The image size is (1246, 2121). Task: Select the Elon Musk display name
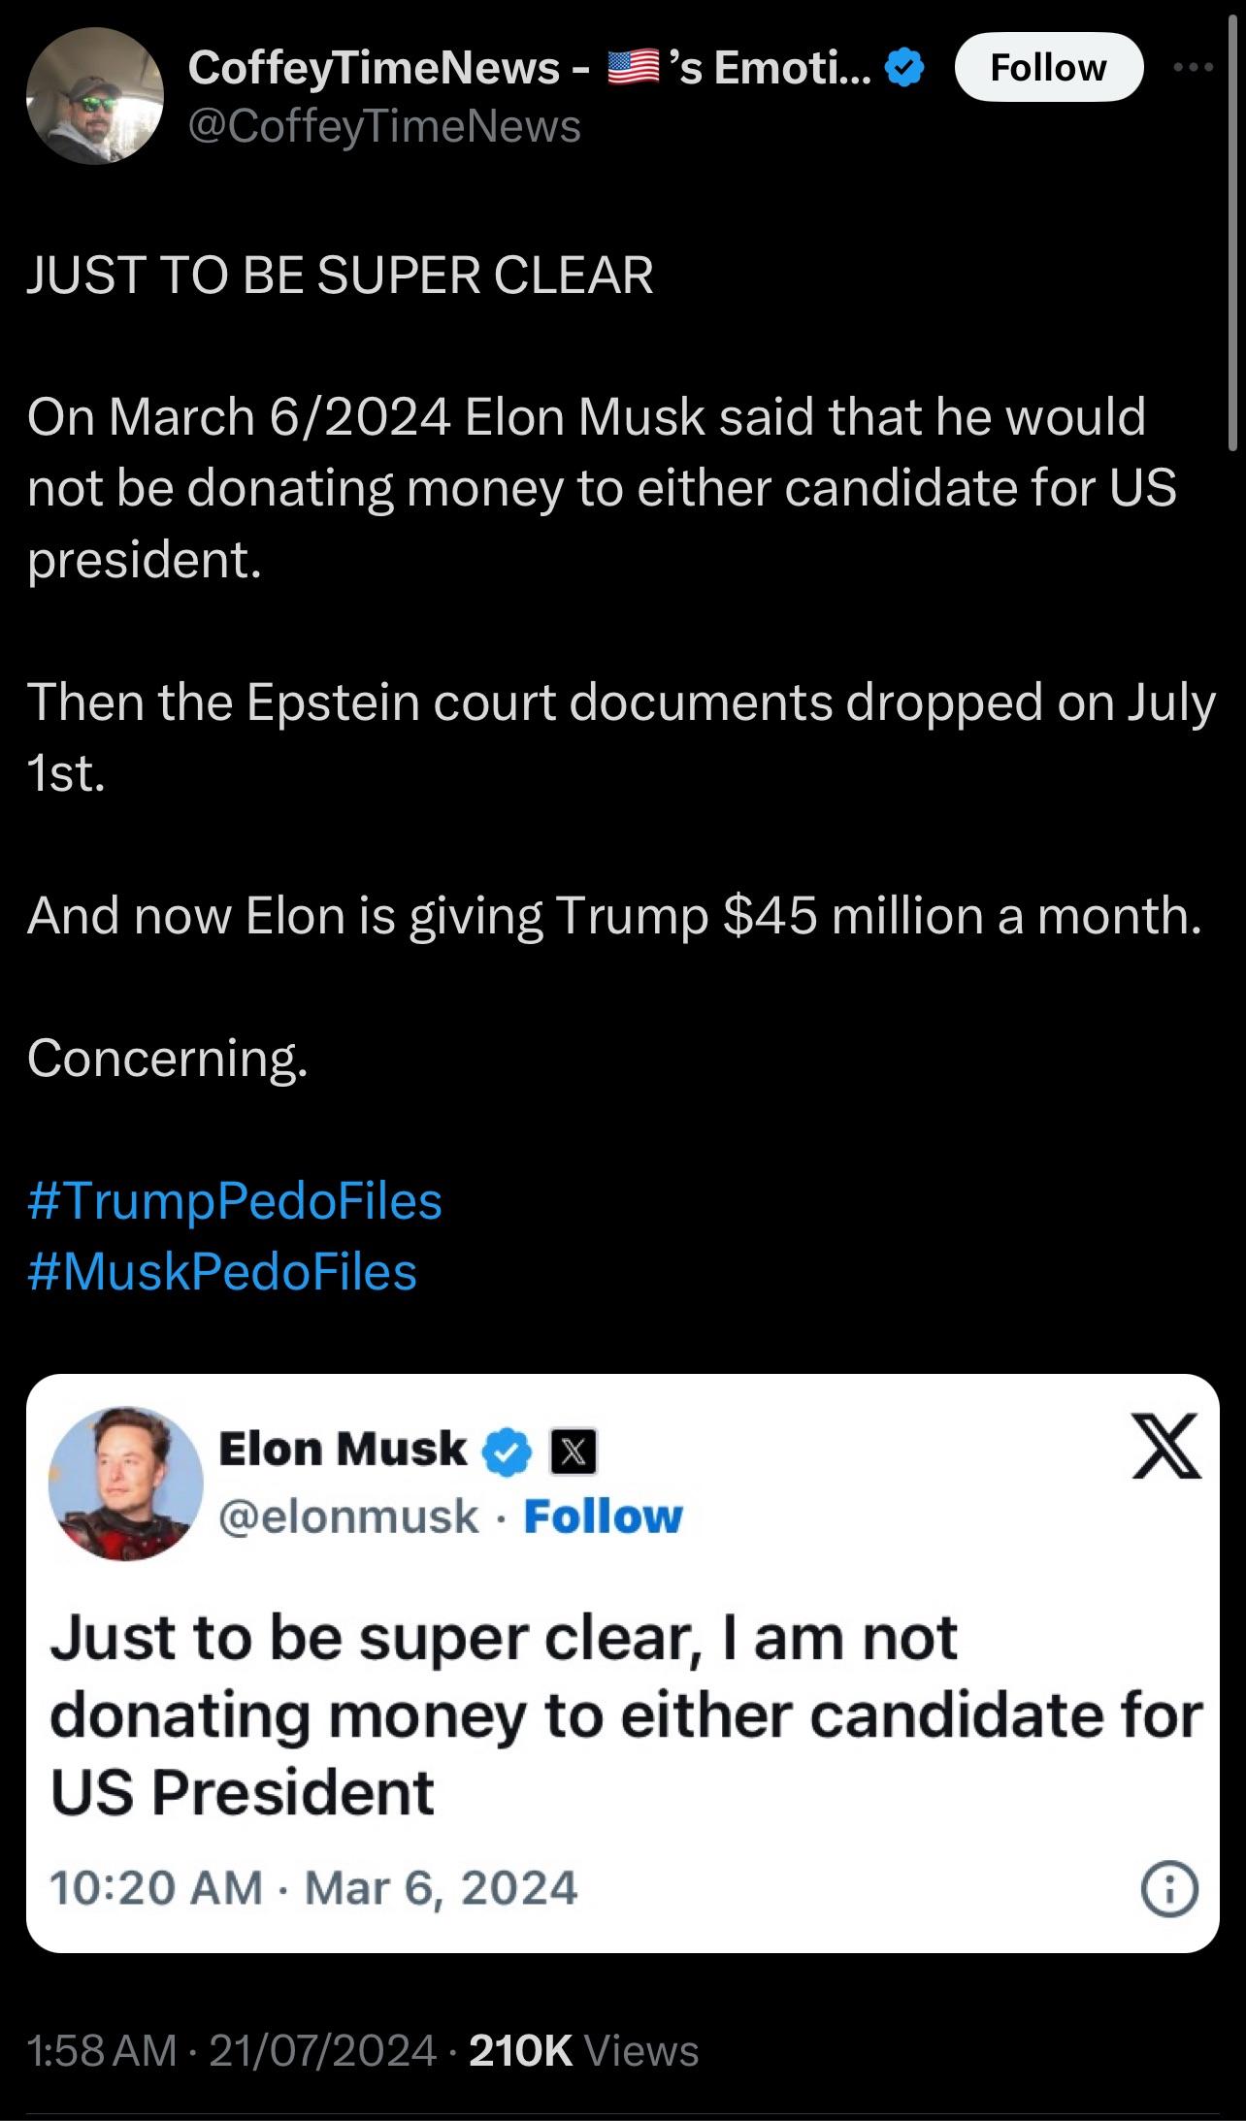point(343,1449)
